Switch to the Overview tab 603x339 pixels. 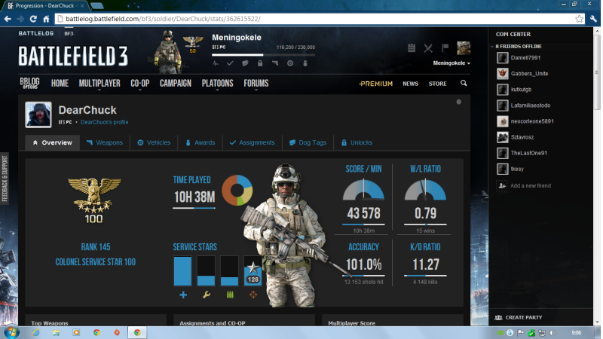click(x=52, y=142)
